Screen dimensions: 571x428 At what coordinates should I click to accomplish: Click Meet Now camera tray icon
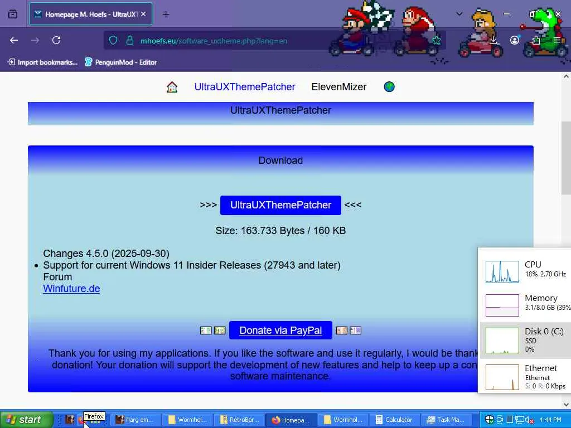click(x=500, y=420)
